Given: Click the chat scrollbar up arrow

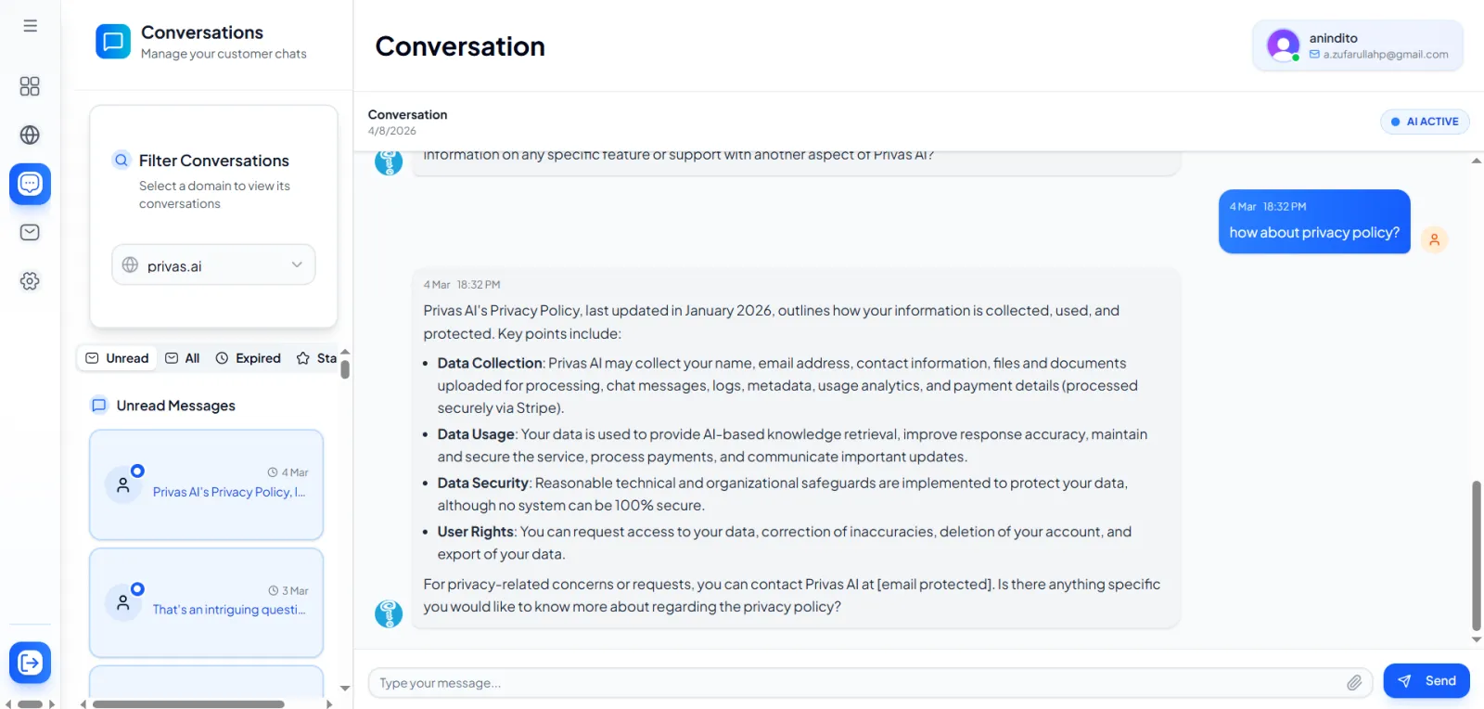Looking at the screenshot, I should click(x=1476, y=161).
